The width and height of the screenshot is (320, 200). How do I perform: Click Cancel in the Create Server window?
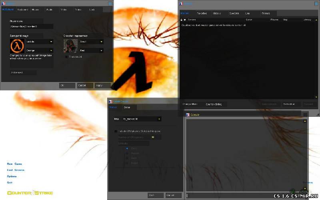(173, 195)
